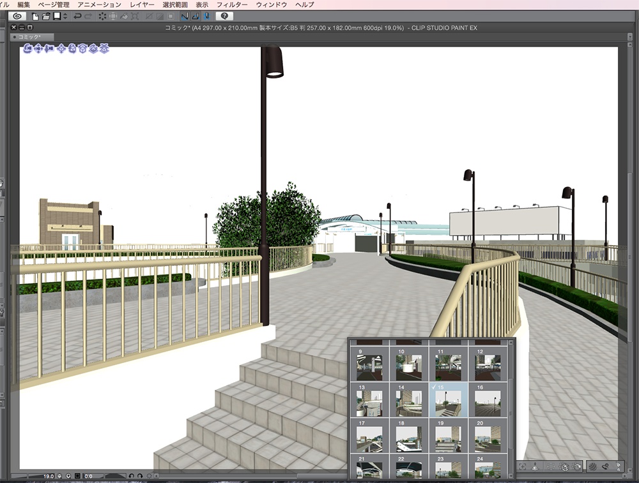Open CLIP STUDIO help question icon
The height and width of the screenshot is (483, 639).
click(x=224, y=17)
